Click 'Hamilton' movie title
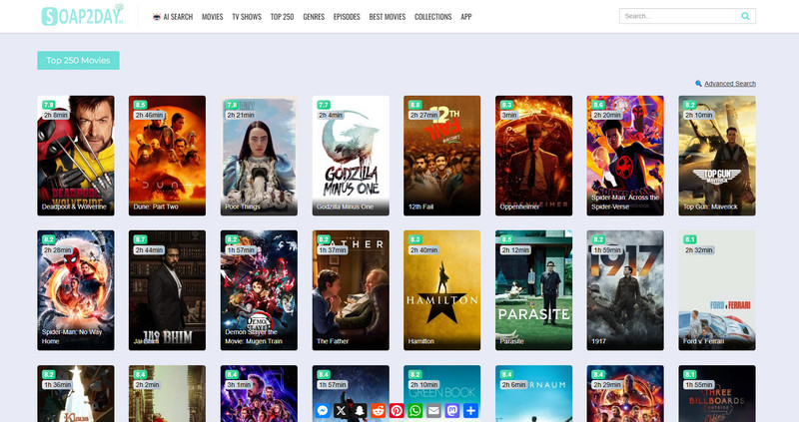 (420, 341)
